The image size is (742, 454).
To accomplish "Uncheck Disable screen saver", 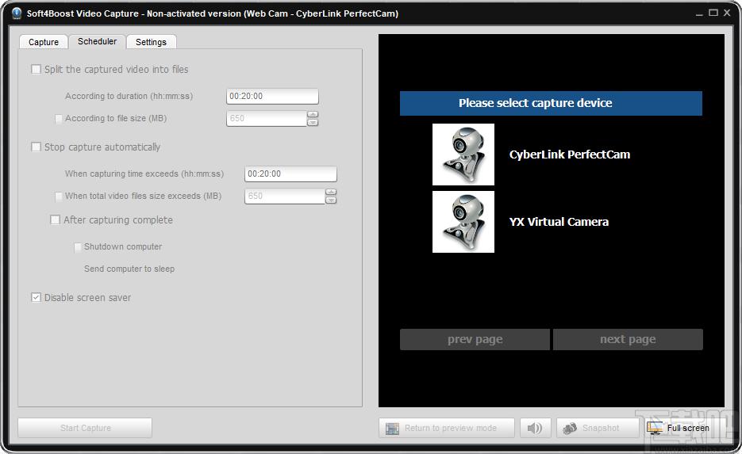I will coord(36,298).
